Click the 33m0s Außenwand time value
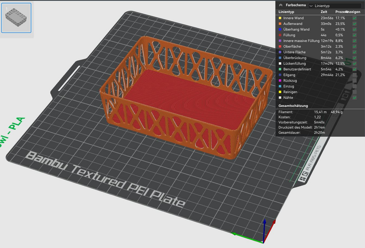365x248 pixels. [x=326, y=24]
